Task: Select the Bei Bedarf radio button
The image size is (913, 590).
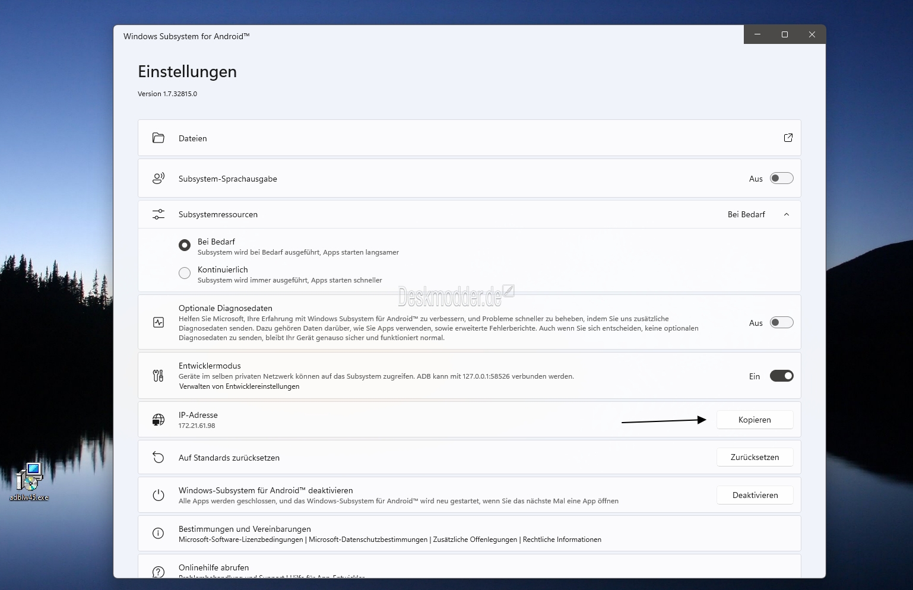Action: 185,245
